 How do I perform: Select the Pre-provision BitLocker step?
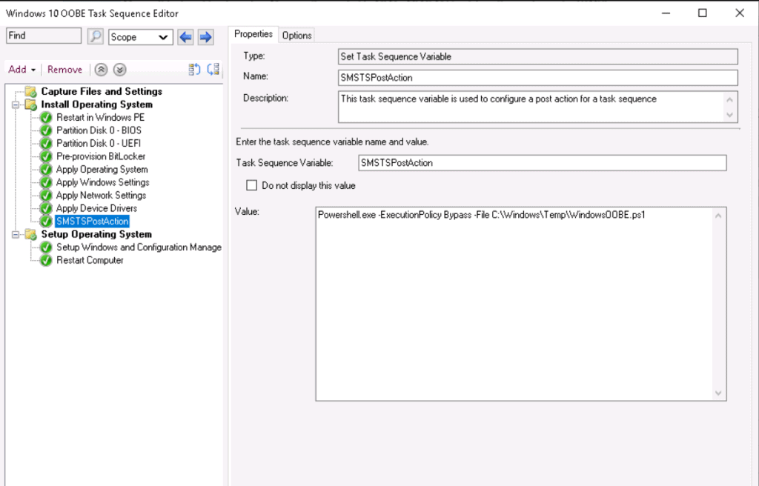click(x=101, y=156)
